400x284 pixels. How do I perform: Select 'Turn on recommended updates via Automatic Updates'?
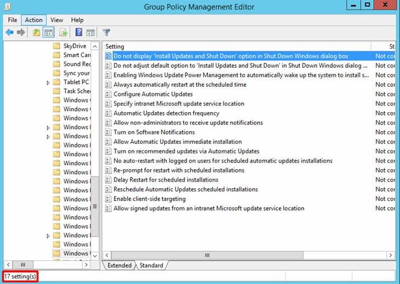[186, 151]
